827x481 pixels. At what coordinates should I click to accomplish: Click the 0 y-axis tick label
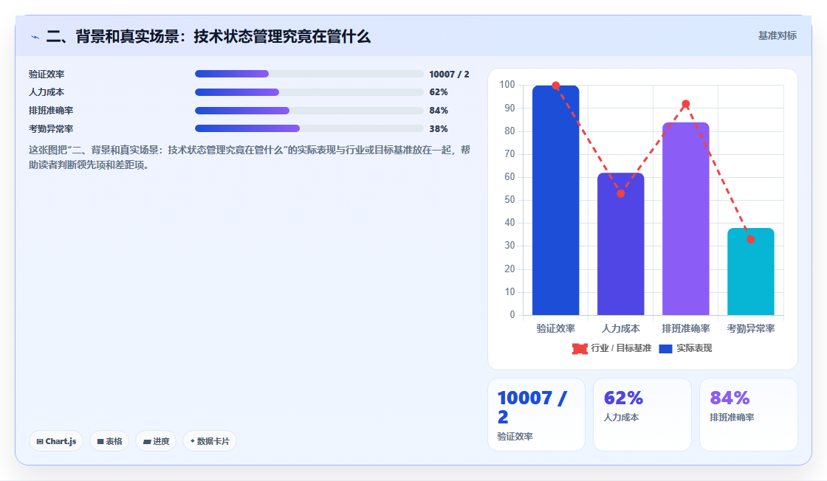512,314
